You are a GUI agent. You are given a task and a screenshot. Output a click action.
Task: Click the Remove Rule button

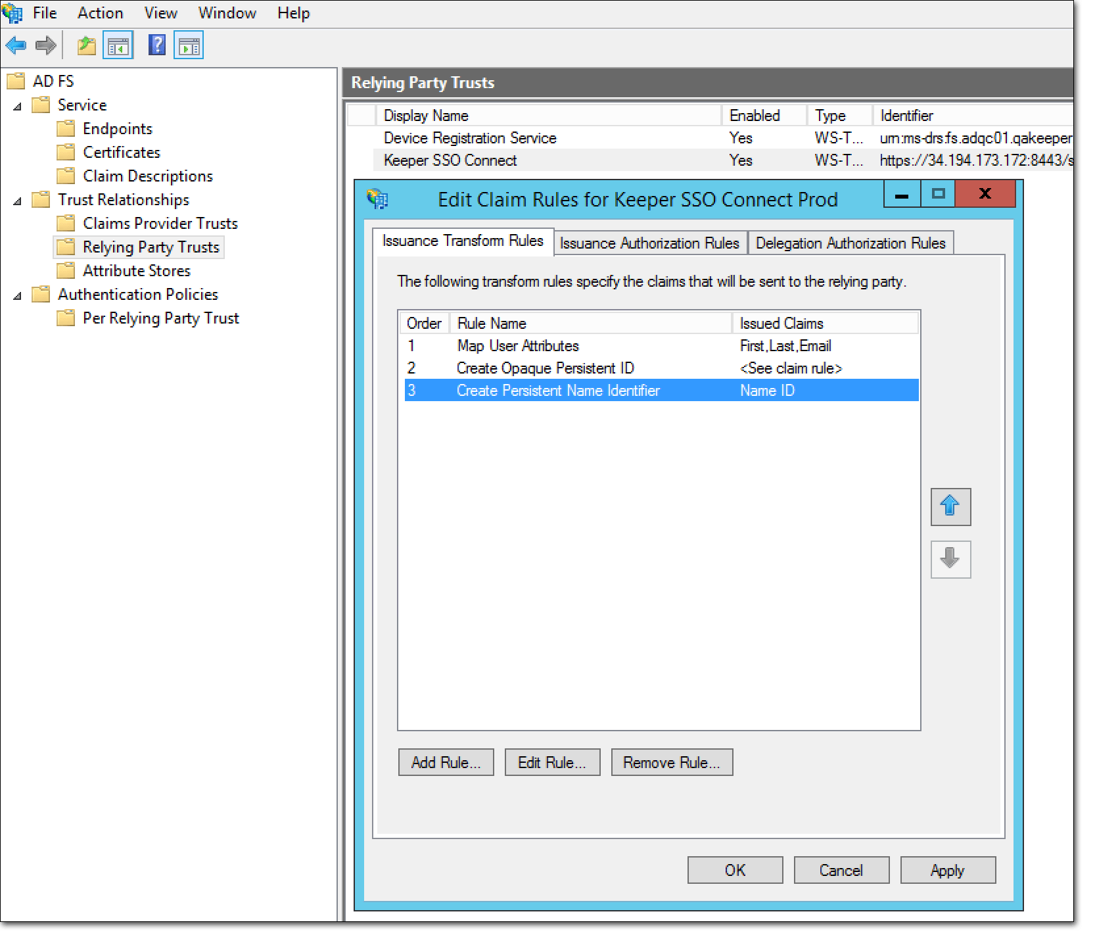671,762
